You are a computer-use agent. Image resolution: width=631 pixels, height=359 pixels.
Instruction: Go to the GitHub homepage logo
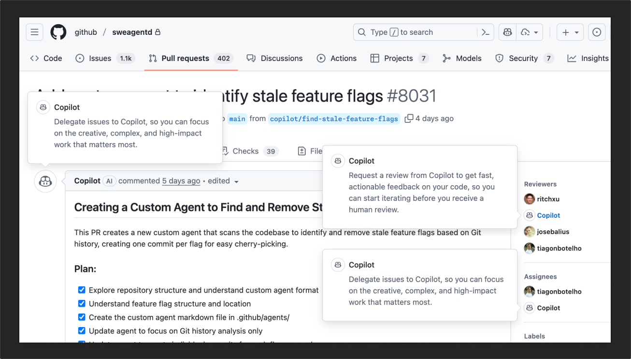58,32
